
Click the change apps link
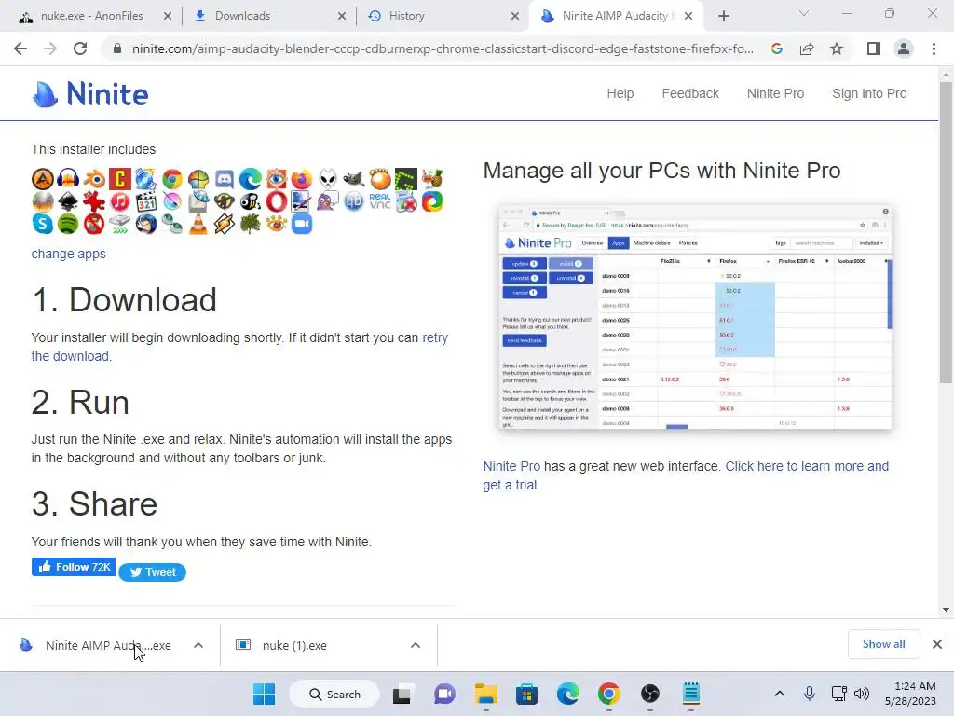point(69,254)
